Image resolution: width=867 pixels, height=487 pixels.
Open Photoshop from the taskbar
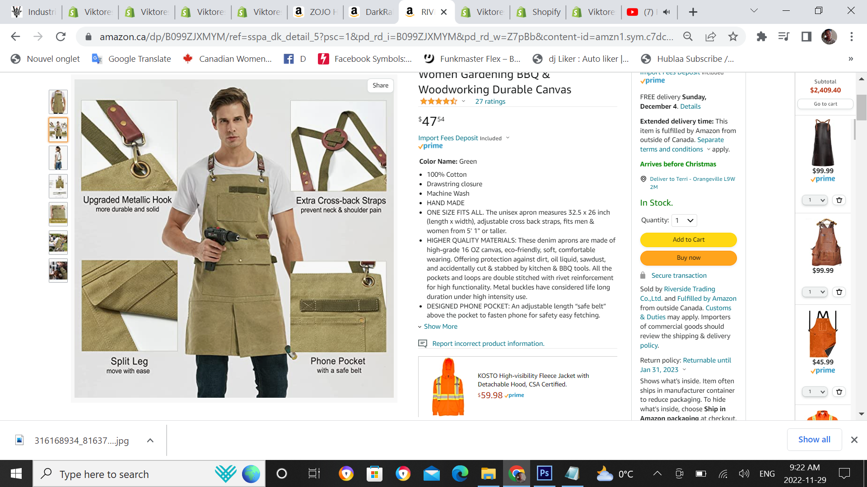click(544, 473)
